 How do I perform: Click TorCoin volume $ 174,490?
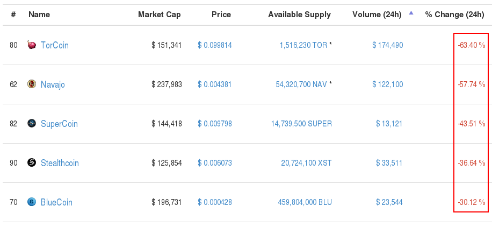click(x=387, y=45)
